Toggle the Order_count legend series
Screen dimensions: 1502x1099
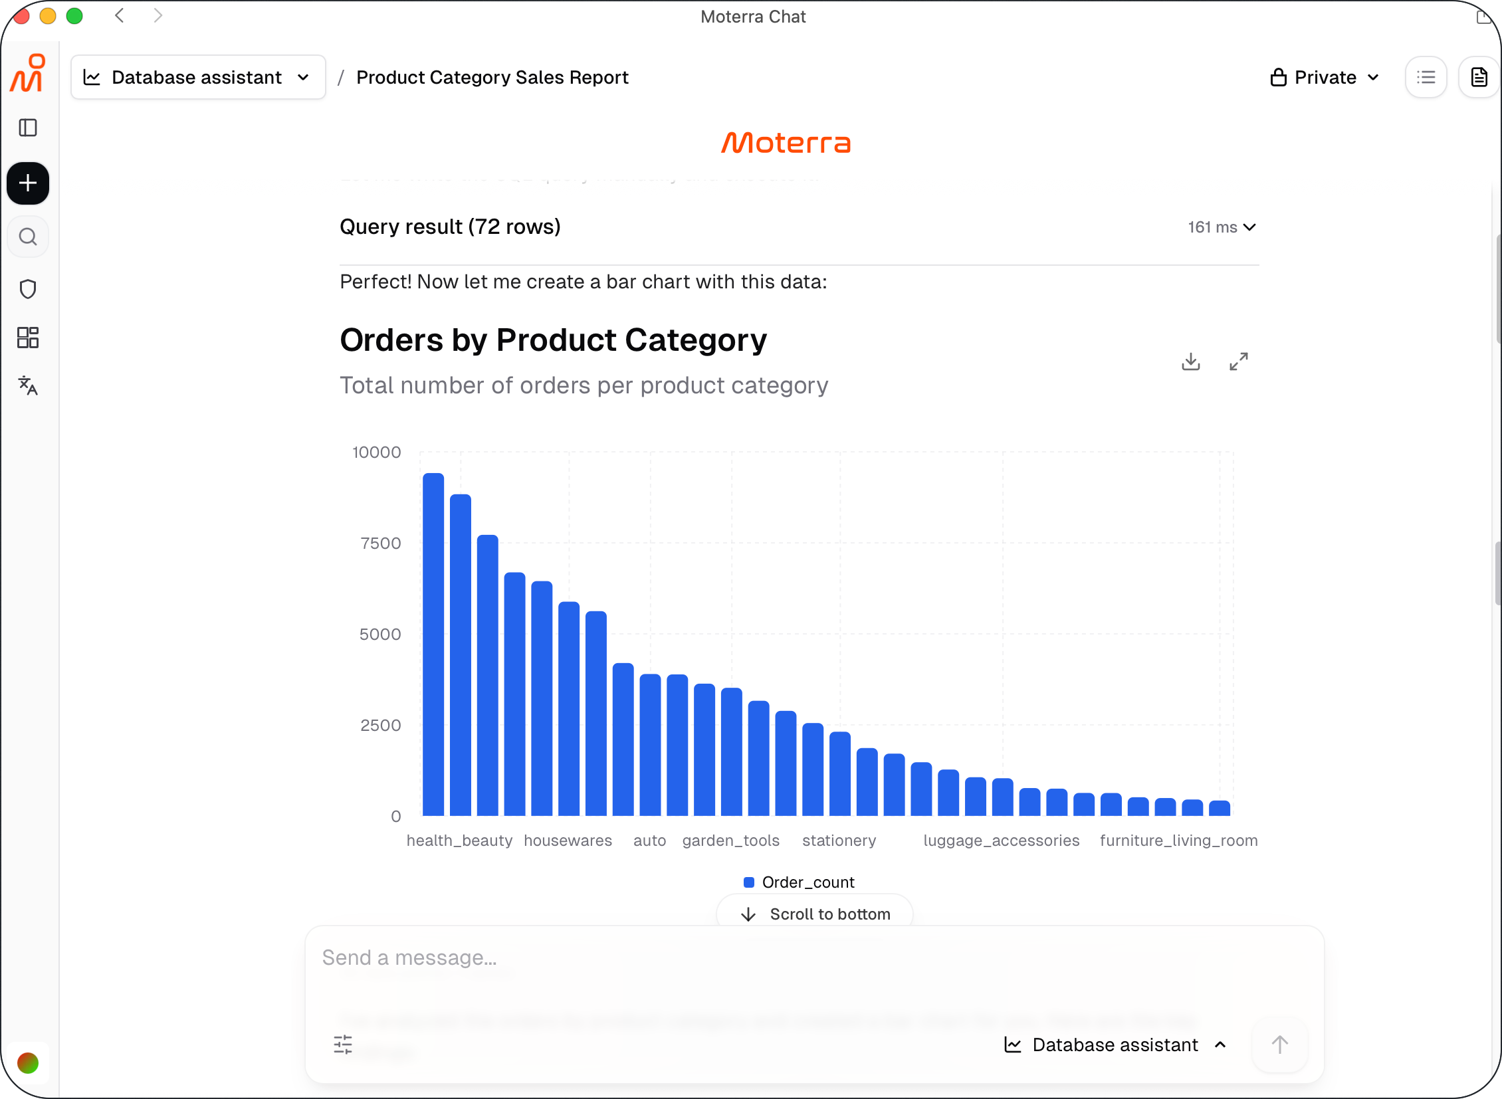tap(799, 882)
